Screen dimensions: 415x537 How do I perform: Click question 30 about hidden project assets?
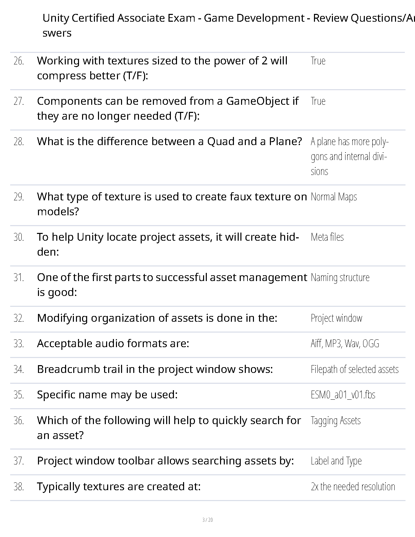(168, 244)
